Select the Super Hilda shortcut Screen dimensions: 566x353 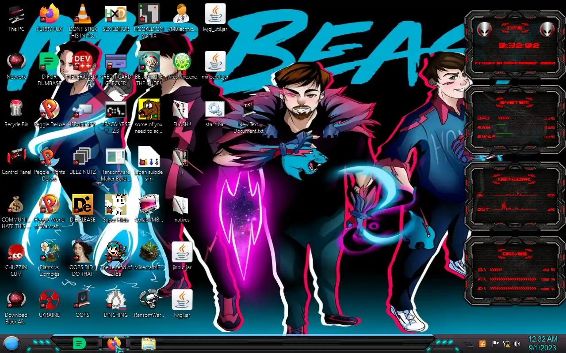click(x=116, y=209)
